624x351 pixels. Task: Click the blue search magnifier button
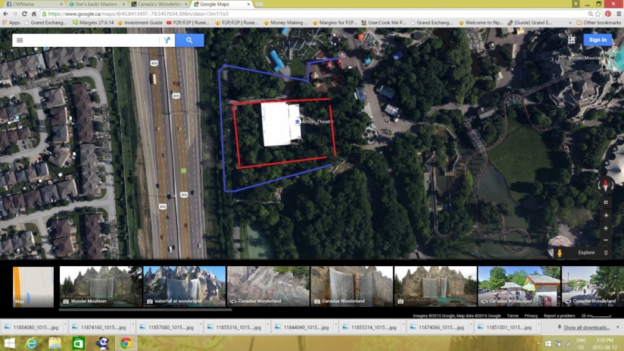189,40
